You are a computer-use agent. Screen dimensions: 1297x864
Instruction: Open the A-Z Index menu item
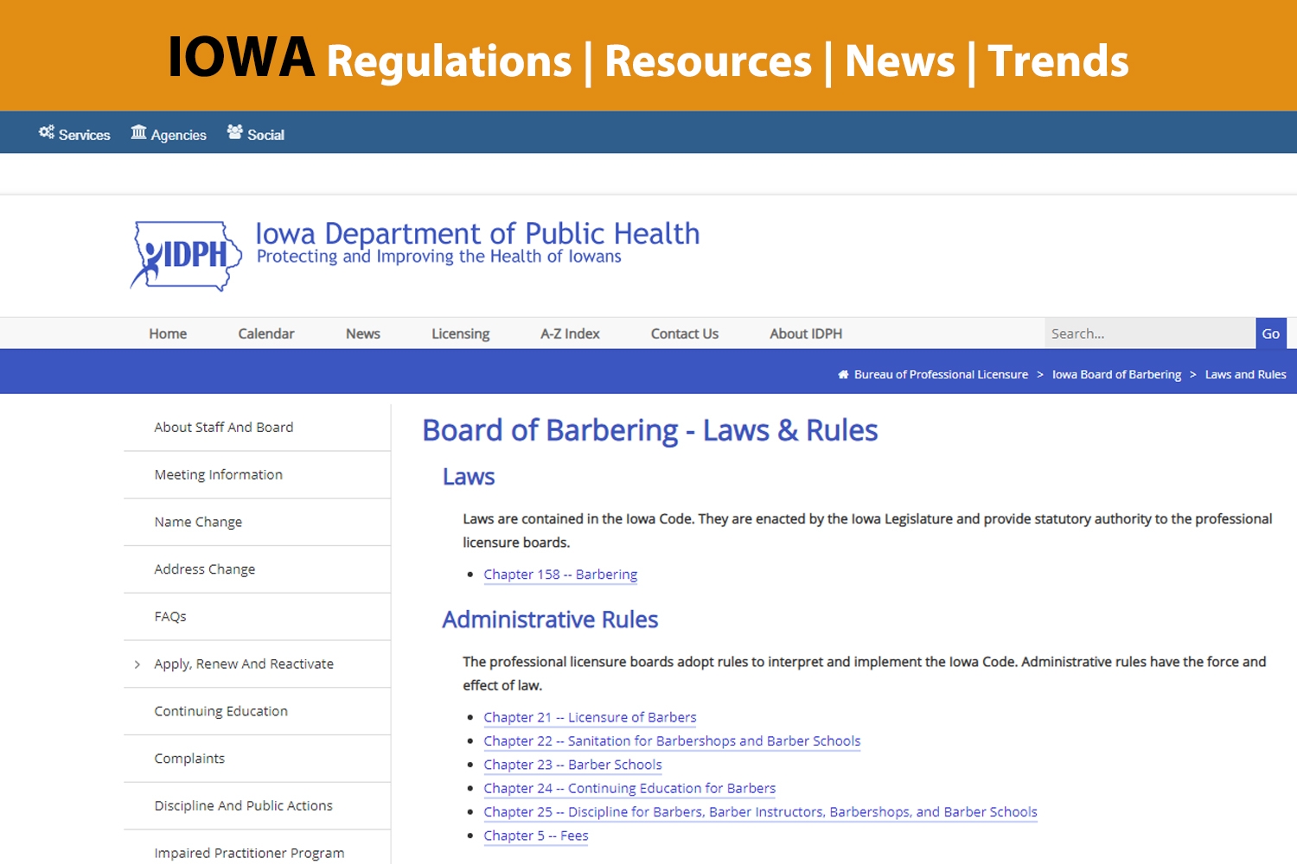(570, 334)
